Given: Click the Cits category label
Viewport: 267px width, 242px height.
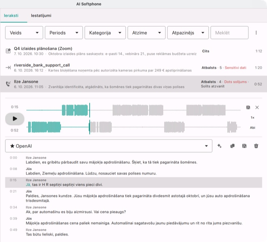Looking at the screenshot, I should pos(206,51).
